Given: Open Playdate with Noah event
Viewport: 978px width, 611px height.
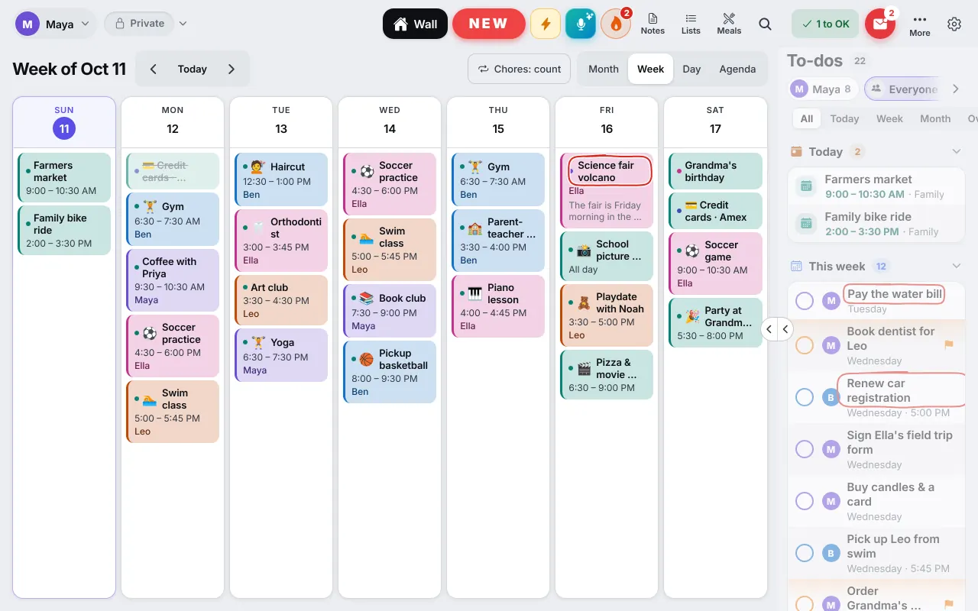Looking at the screenshot, I should [607, 315].
